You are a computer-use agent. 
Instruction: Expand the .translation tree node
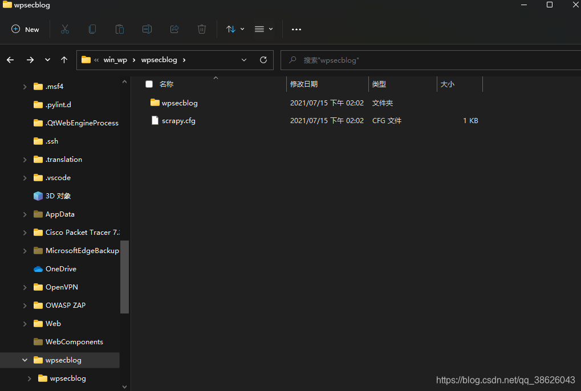coord(25,160)
